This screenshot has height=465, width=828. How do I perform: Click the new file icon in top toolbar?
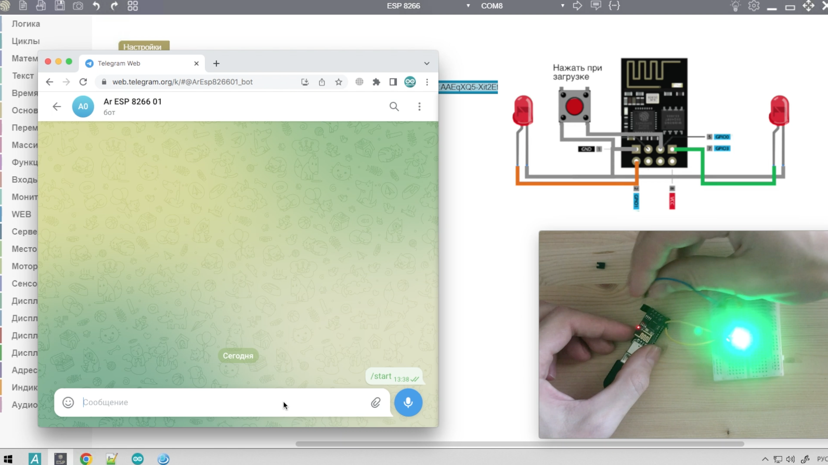tap(23, 6)
